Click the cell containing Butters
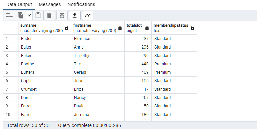The image size is (257, 129). [44, 72]
